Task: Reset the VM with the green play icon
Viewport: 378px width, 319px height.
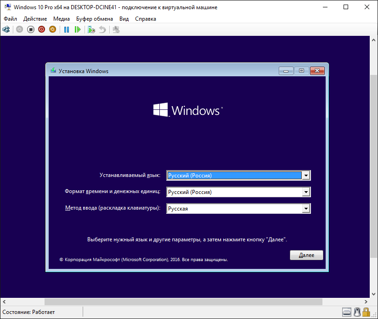Action: coord(78,29)
